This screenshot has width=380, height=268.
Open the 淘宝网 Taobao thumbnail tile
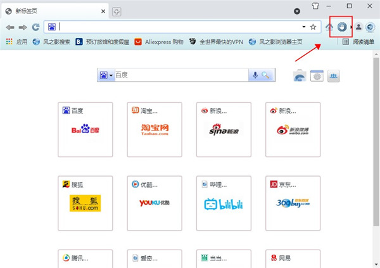click(155, 129)
